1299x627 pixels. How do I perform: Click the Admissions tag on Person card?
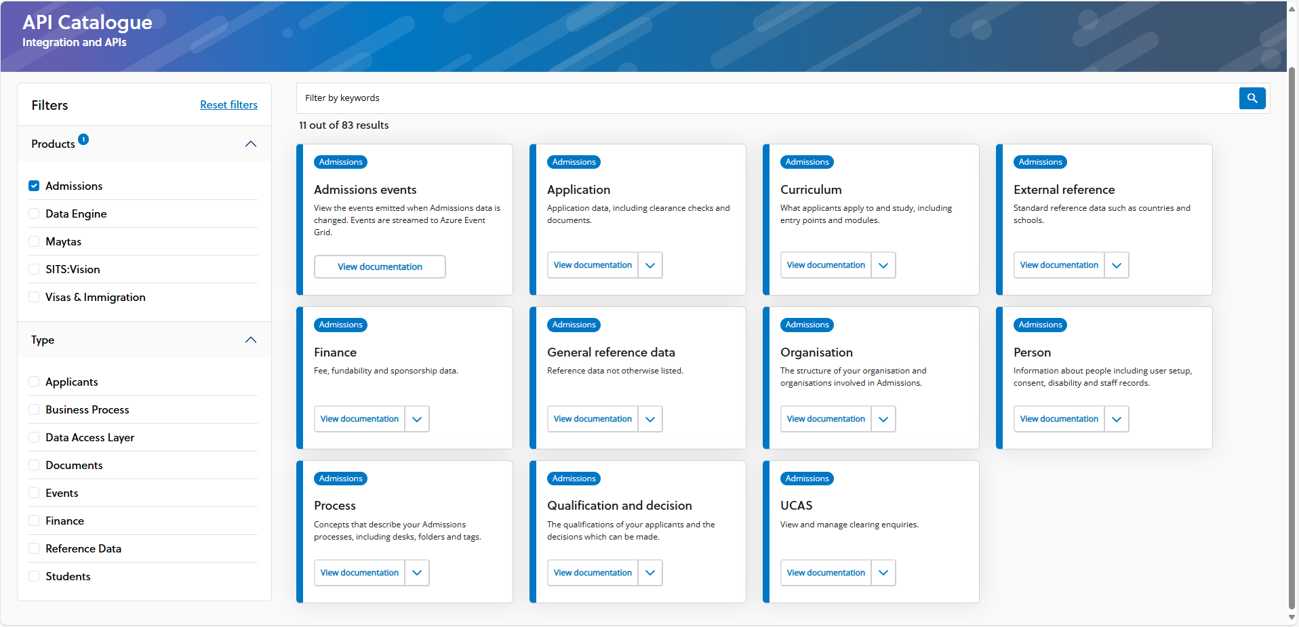click(1040, 325)
